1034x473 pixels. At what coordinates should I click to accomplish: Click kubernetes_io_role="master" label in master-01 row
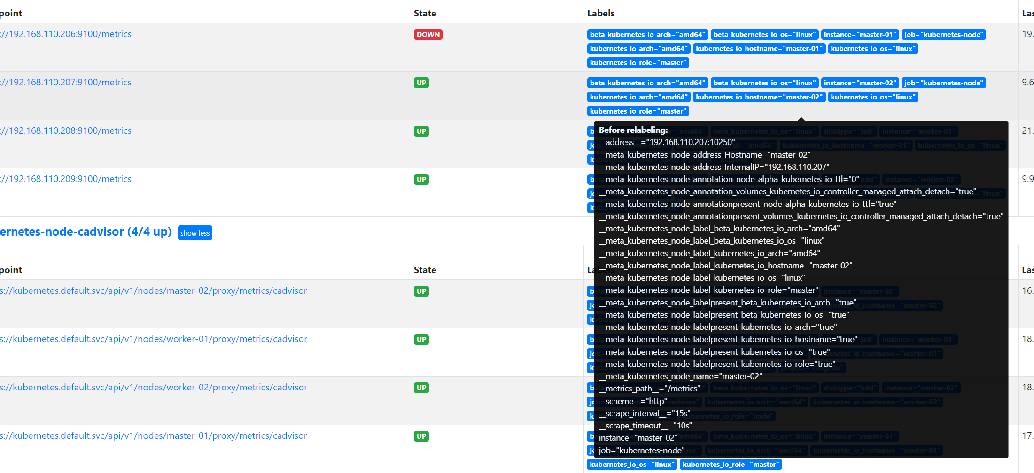point(638,63)
